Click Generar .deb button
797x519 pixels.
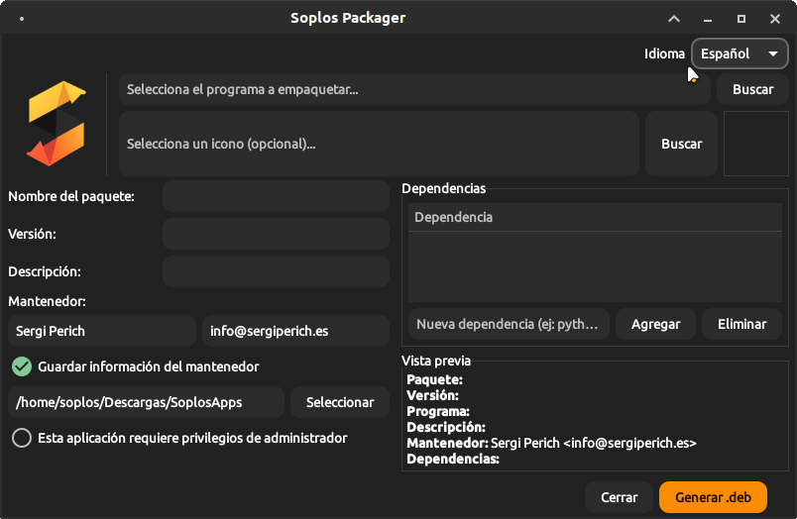pos(713,497)
